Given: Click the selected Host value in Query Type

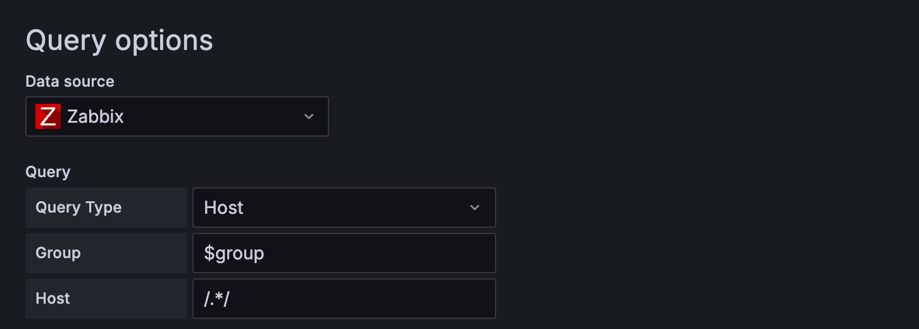Looking at the screenshot, I should (x=223, y=208).
